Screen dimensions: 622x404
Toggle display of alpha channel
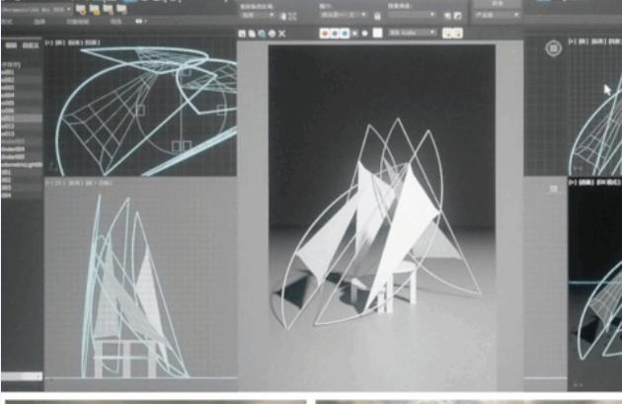[355, 34]
